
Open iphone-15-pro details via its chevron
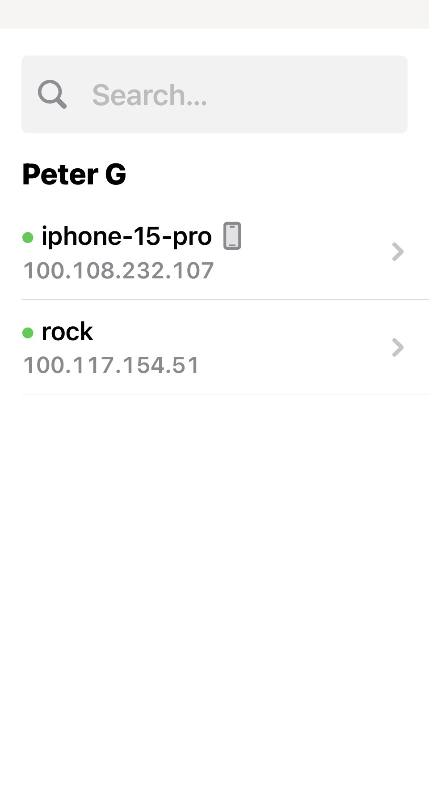coord(397,252)
